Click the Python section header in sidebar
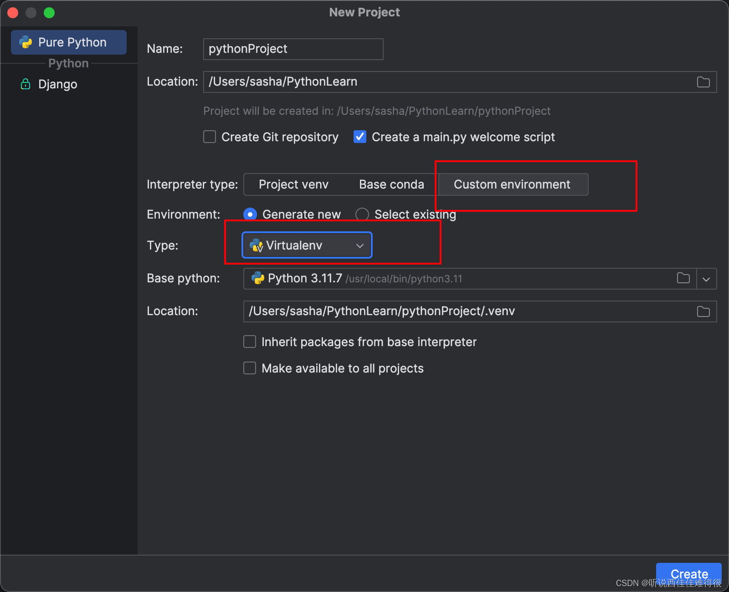 pos(68,63)
